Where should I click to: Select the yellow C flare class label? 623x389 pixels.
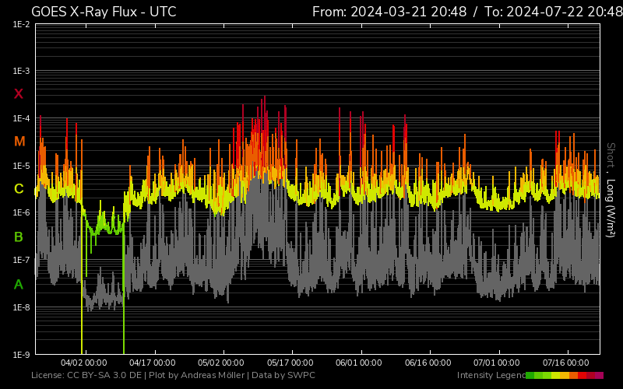click(19, 189)
